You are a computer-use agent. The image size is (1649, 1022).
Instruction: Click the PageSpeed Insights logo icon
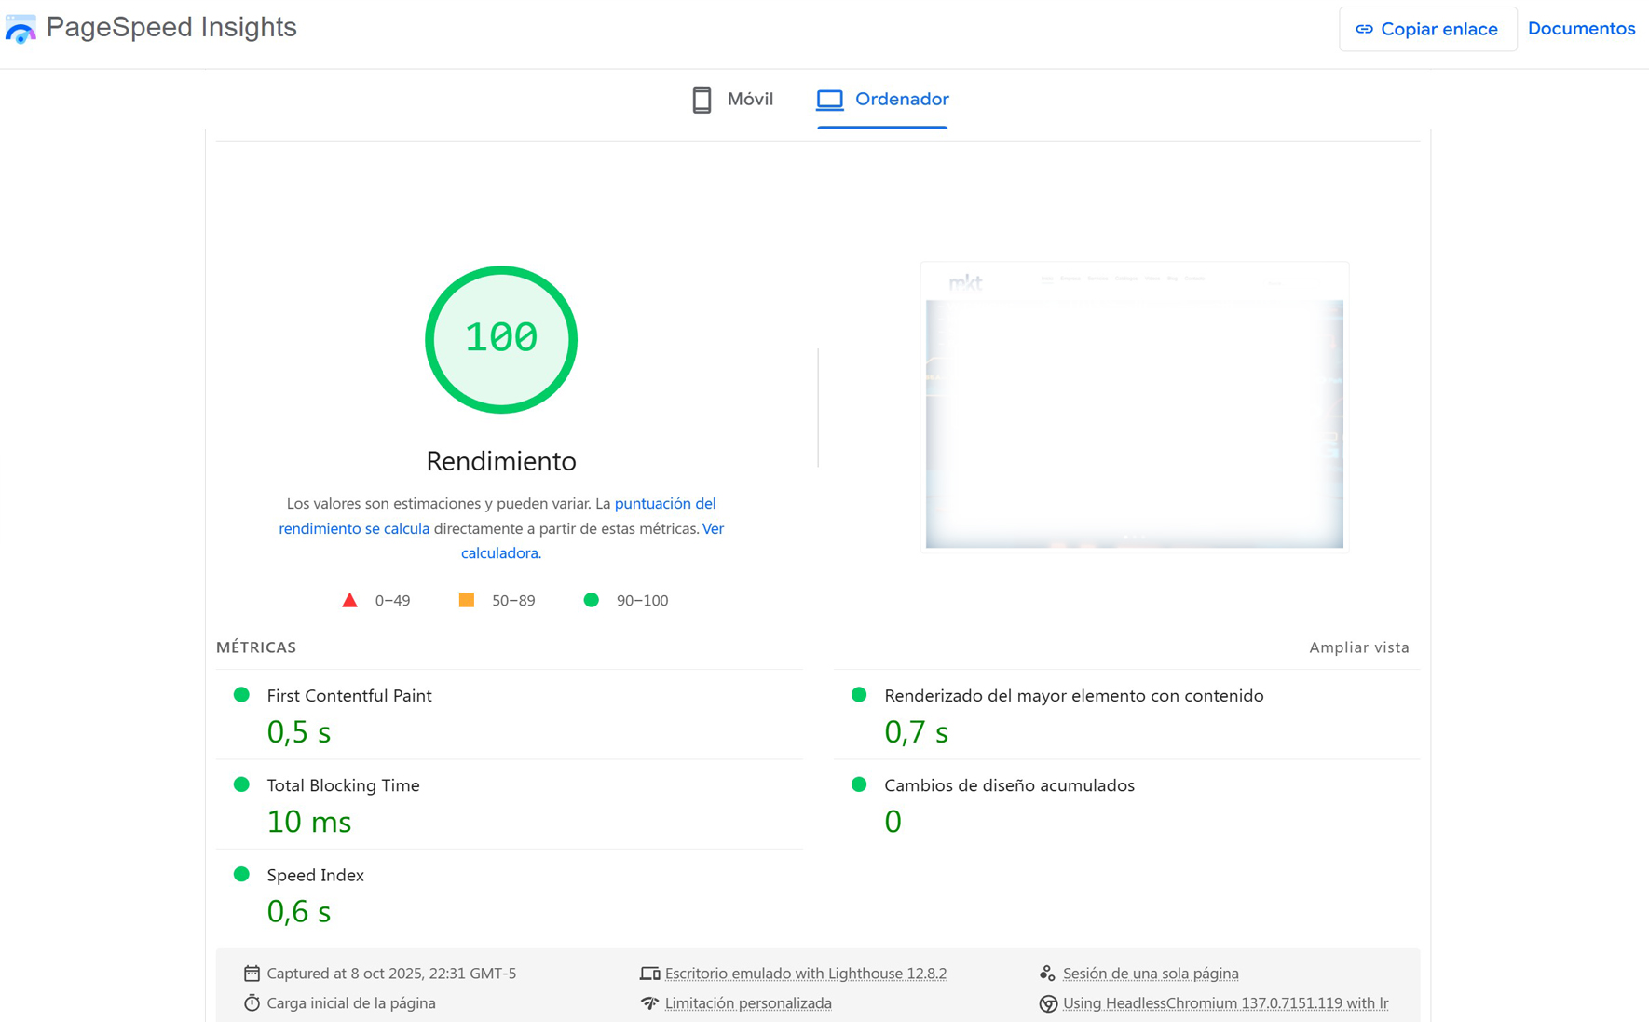pos(20,29)
